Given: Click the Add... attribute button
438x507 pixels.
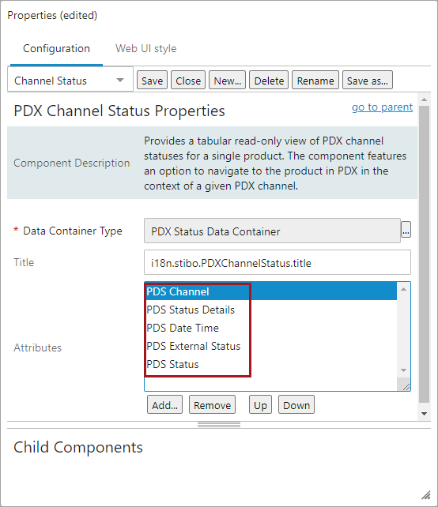Looking at the screenshot, I should (x=164, y=405).
